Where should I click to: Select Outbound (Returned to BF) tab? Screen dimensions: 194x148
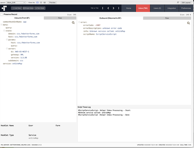110,18
